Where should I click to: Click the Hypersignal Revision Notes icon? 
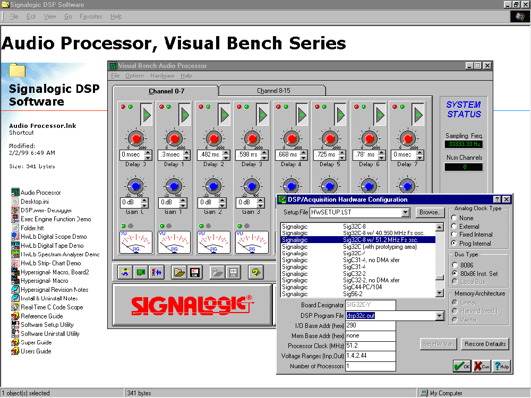click(15, 289)
